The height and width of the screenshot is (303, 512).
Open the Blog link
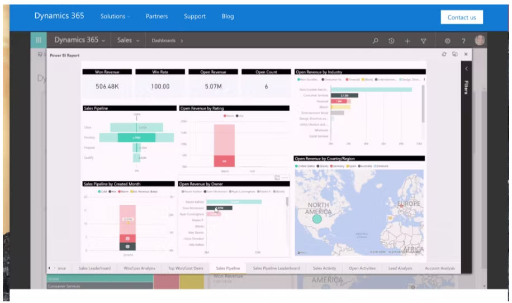227,16
